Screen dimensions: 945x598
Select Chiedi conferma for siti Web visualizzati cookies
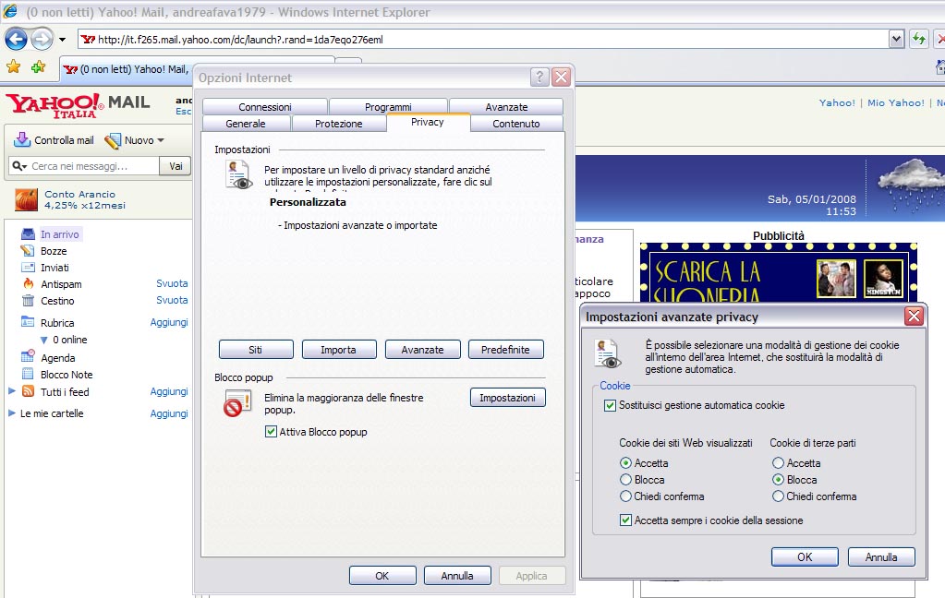[x=625, y=496]
